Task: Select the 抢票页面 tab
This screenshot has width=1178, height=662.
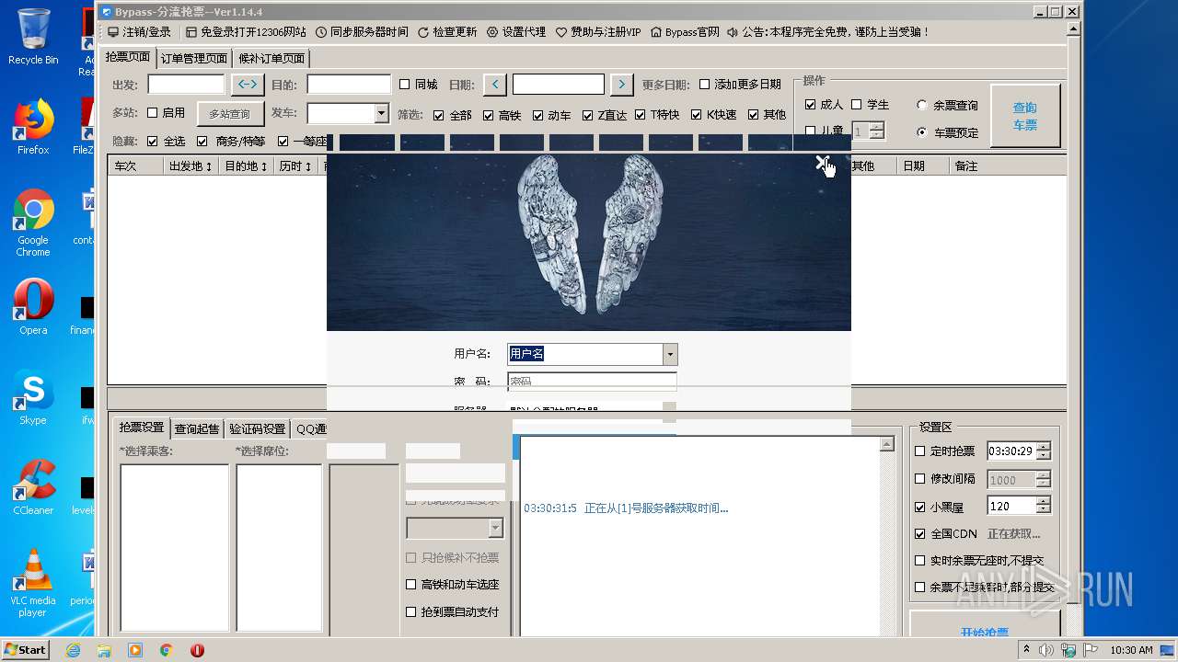Action: click(x=128, y=57)
